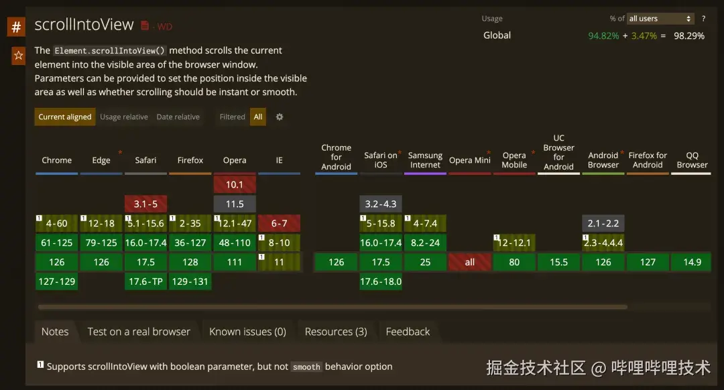The image size is (724, 390).
Task: Click Opera 11.5 cell
Action: point(235,204)
